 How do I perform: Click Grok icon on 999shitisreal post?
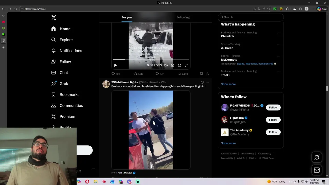click(x=202, y=82)
